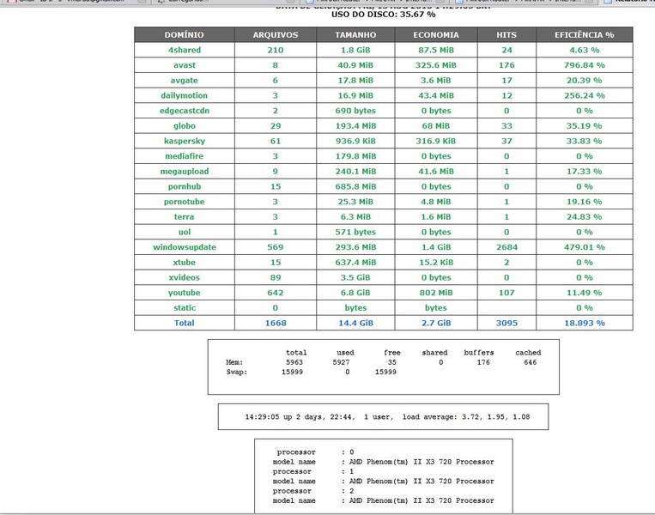The image size is (655, 515).
Task: Click memory used value 5927
Action: click(342, 362)
